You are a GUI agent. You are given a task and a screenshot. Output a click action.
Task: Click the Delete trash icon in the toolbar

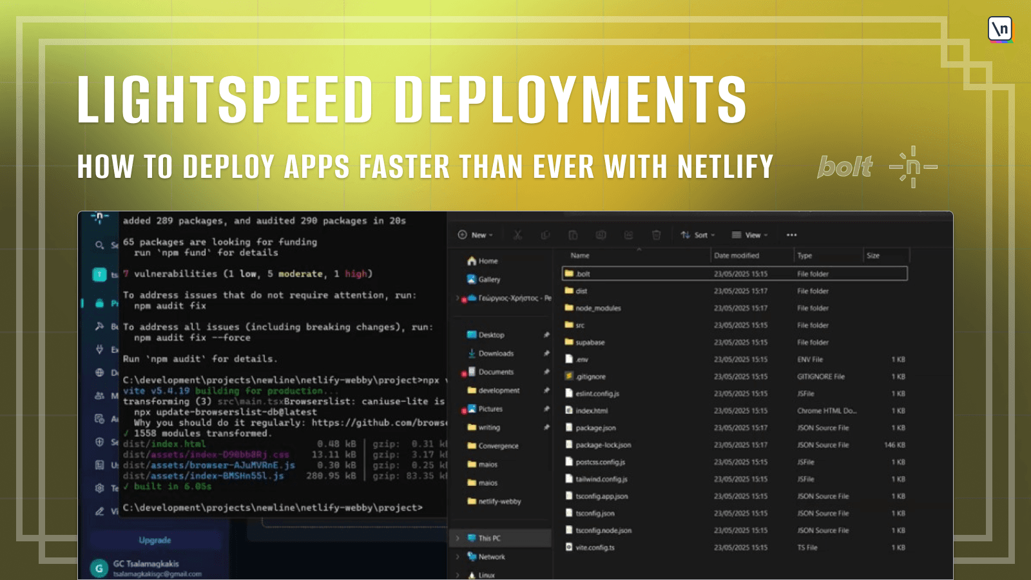point(656,235)
